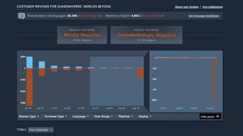
Task: Open the About user reviews link
Action: pos(187,7)
